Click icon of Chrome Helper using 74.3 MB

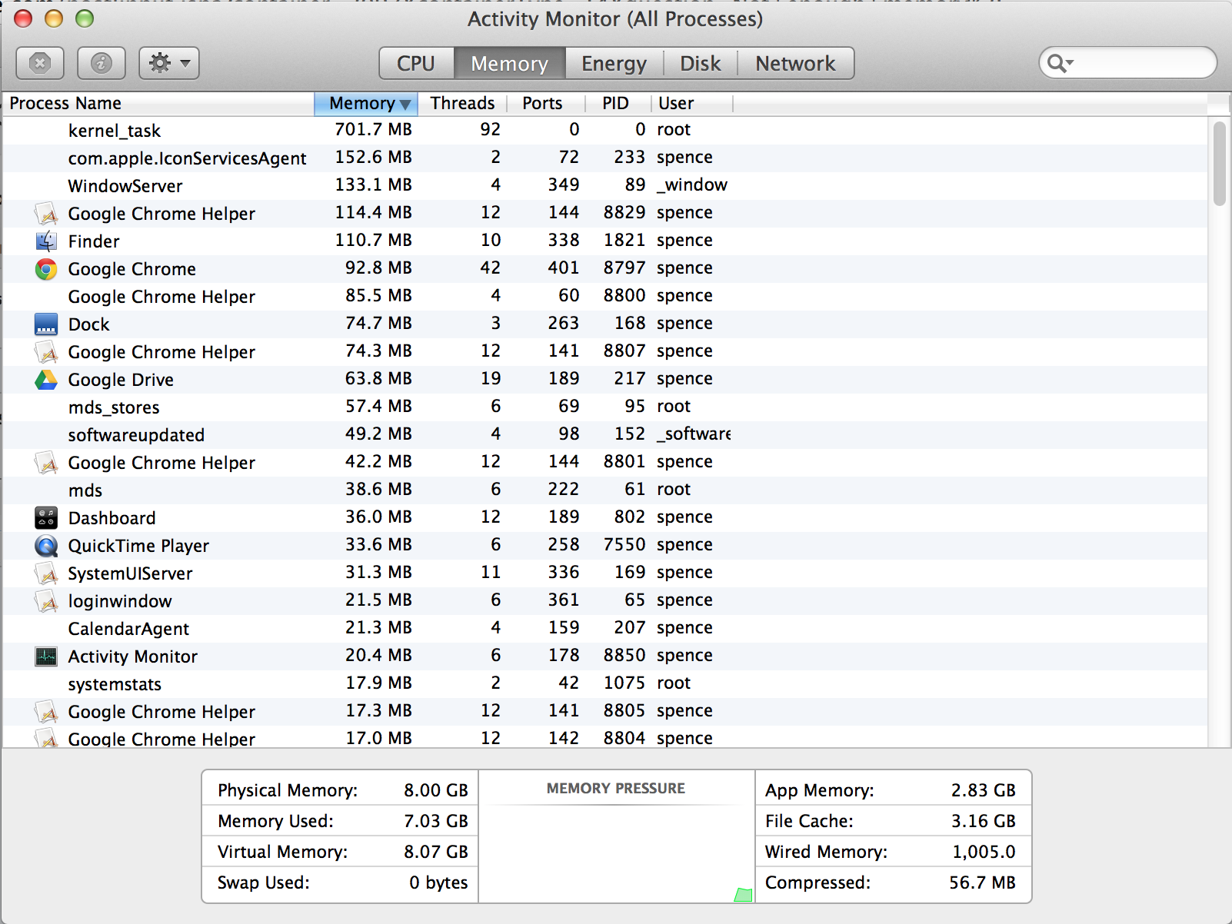click(x=46, y=352)
